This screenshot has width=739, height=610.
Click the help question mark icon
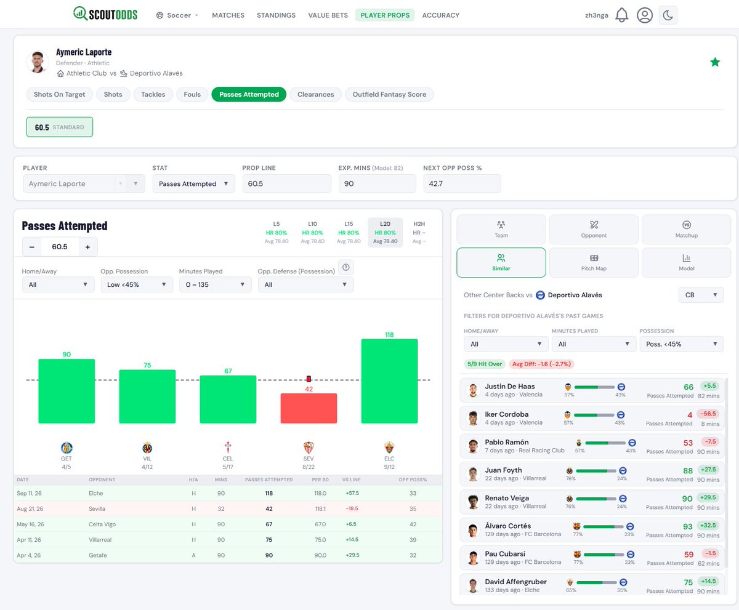click(346, 267)
